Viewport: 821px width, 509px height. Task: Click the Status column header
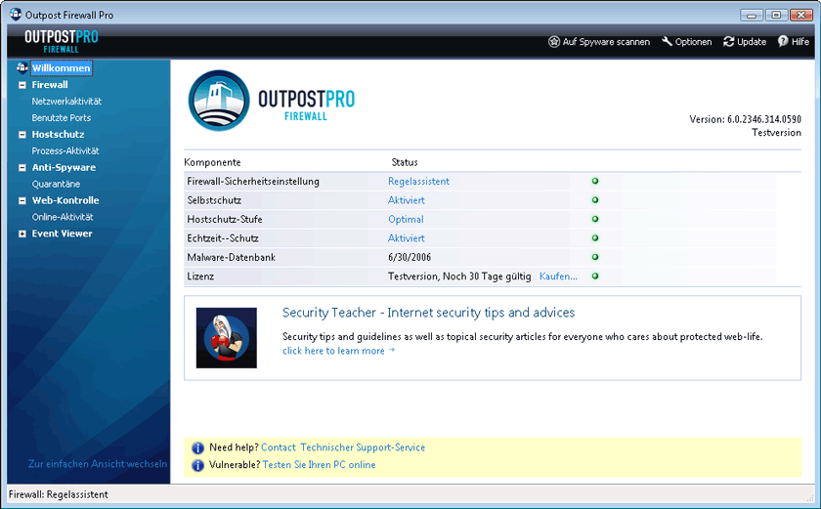[x=405, y=162]
